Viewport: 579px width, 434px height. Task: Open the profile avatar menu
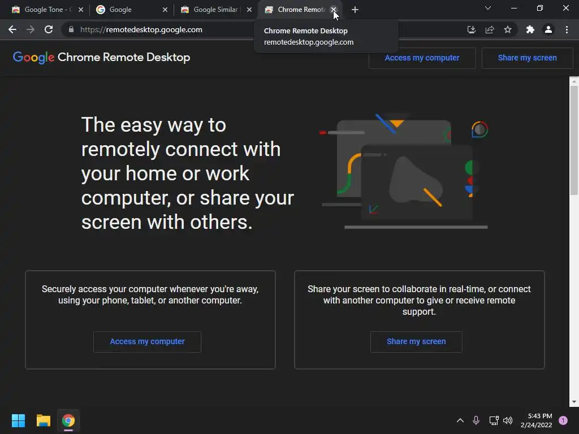pos(548,29)
